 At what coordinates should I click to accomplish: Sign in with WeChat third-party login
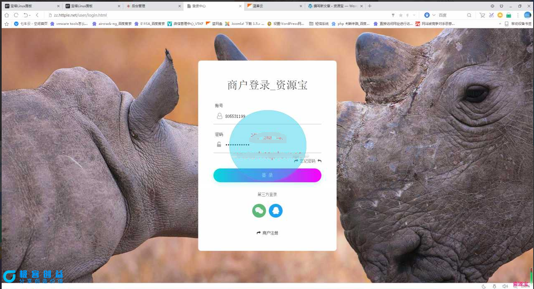tap(259, 211)
